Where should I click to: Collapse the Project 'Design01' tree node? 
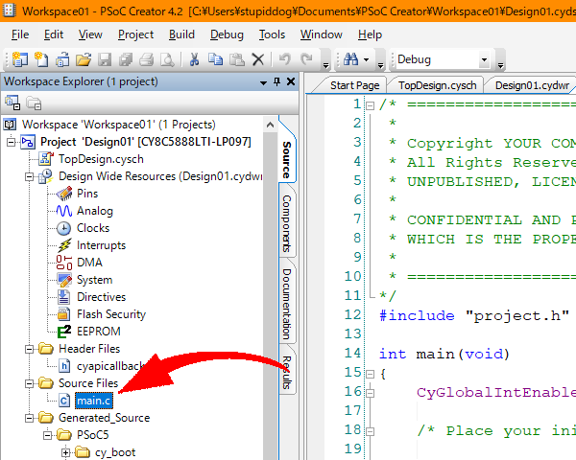coord(11,142)
